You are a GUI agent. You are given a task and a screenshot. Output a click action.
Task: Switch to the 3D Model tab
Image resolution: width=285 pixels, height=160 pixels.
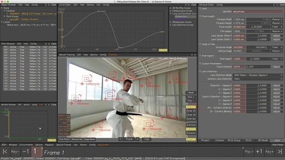(x=263, y=140)
